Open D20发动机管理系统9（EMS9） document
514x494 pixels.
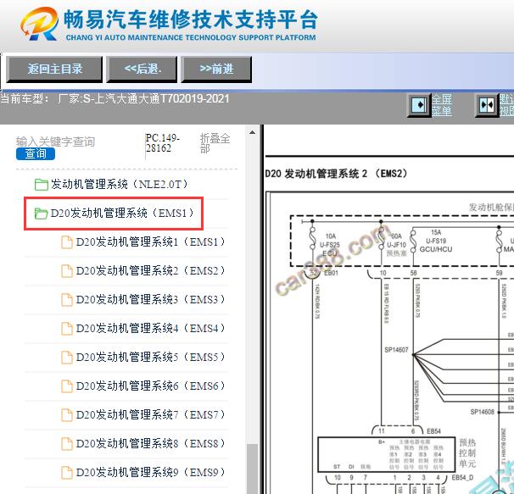[150, 472]
